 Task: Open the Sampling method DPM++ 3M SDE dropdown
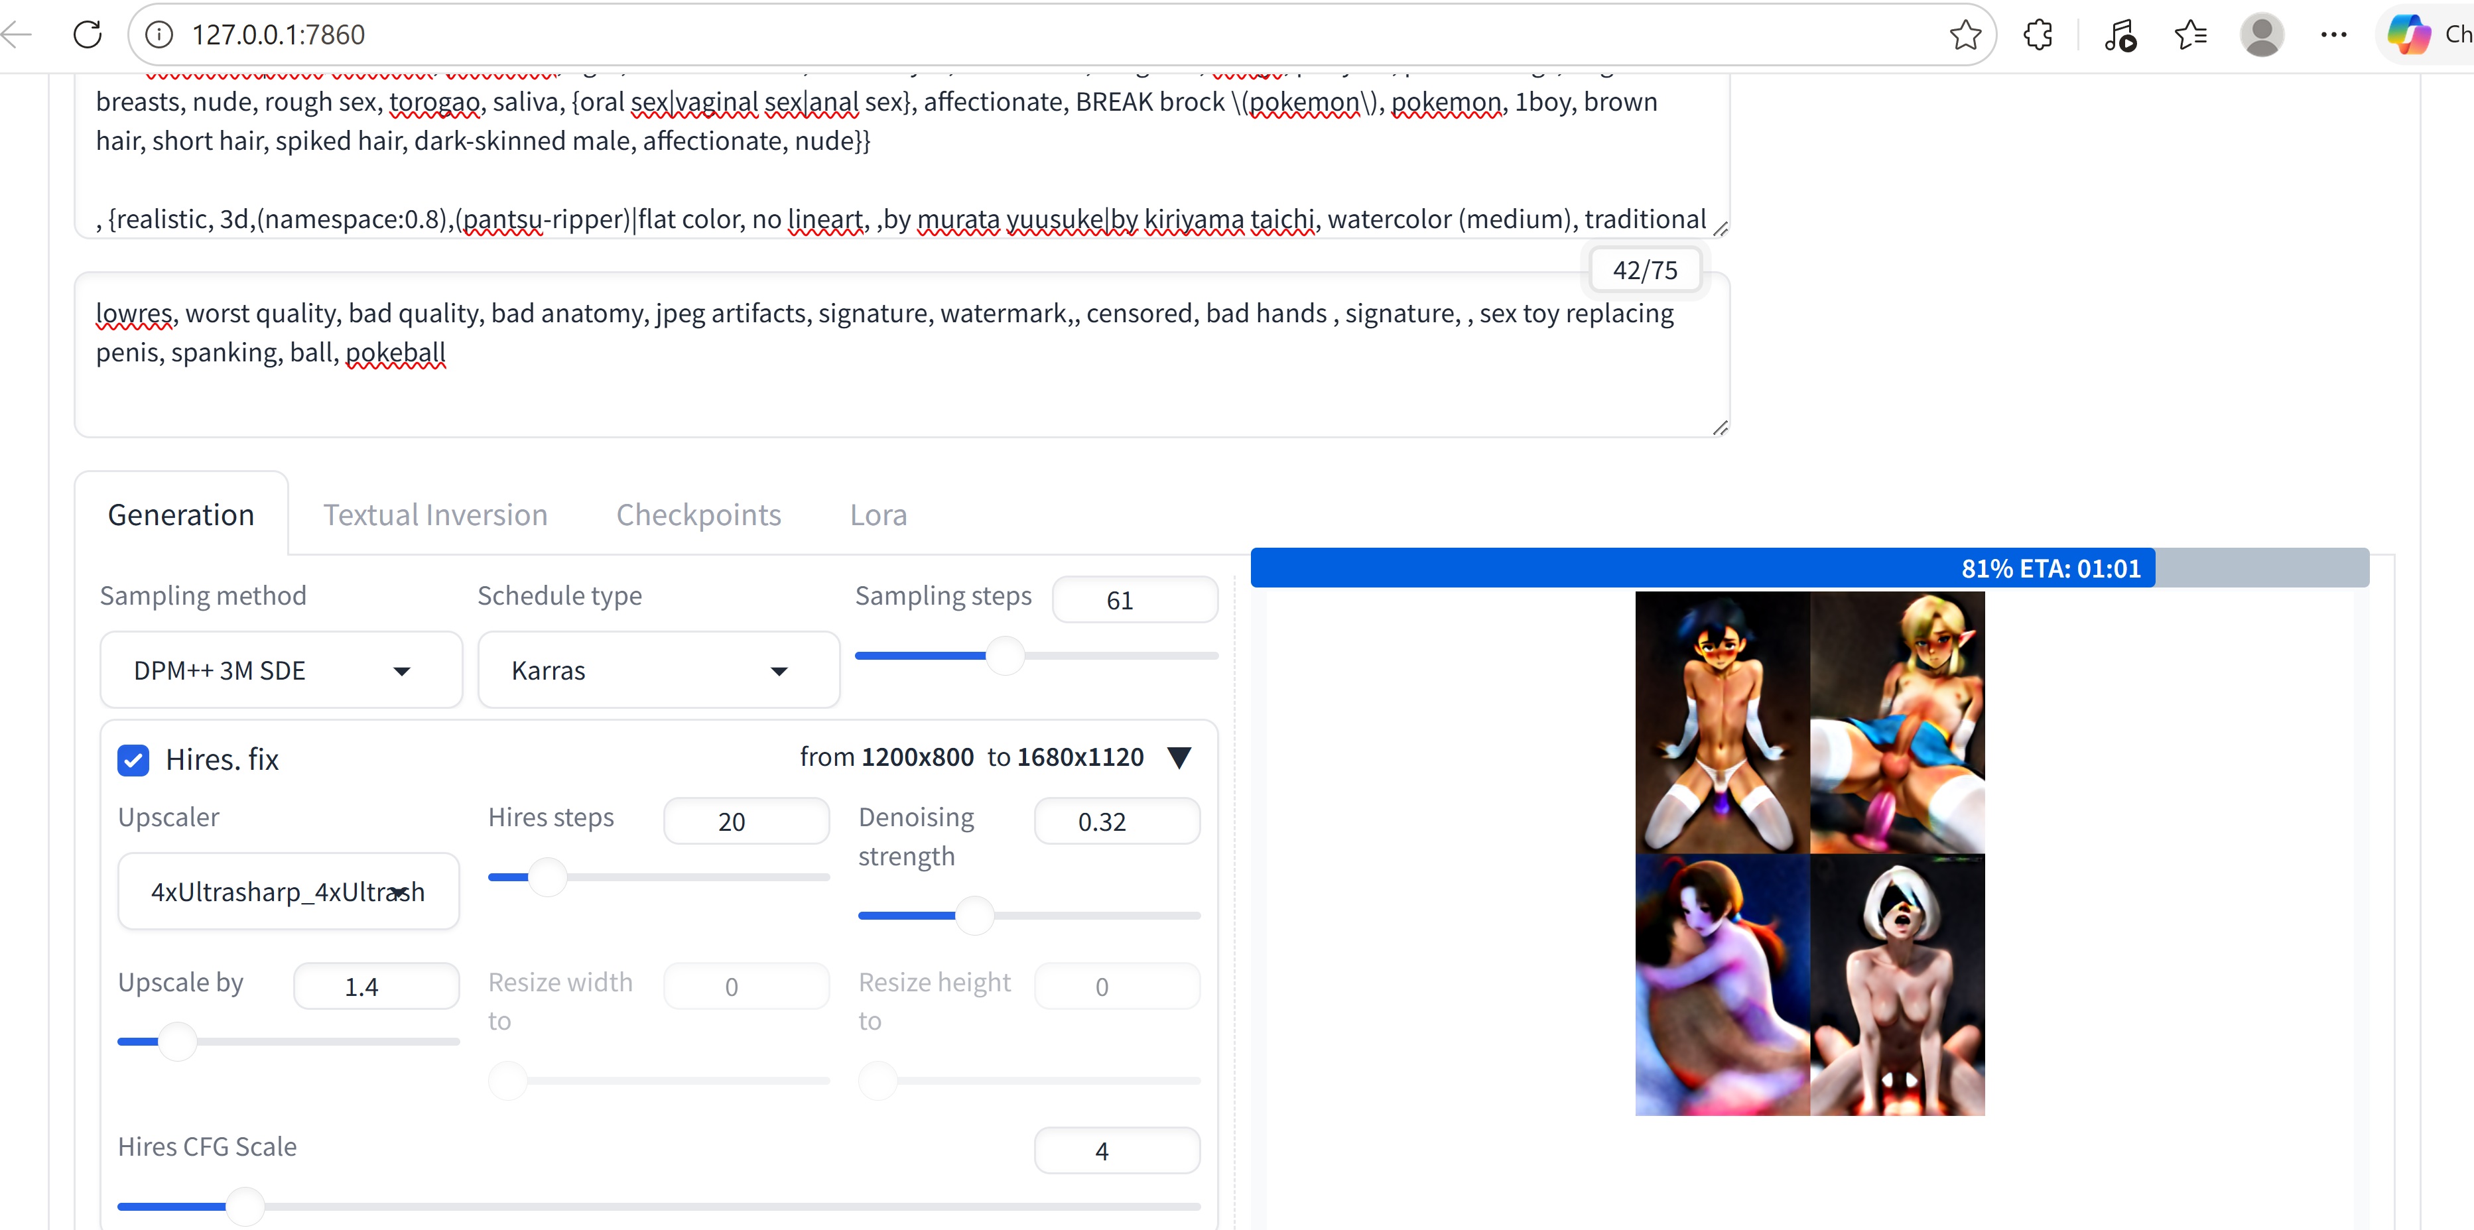[x=281, y=670]
